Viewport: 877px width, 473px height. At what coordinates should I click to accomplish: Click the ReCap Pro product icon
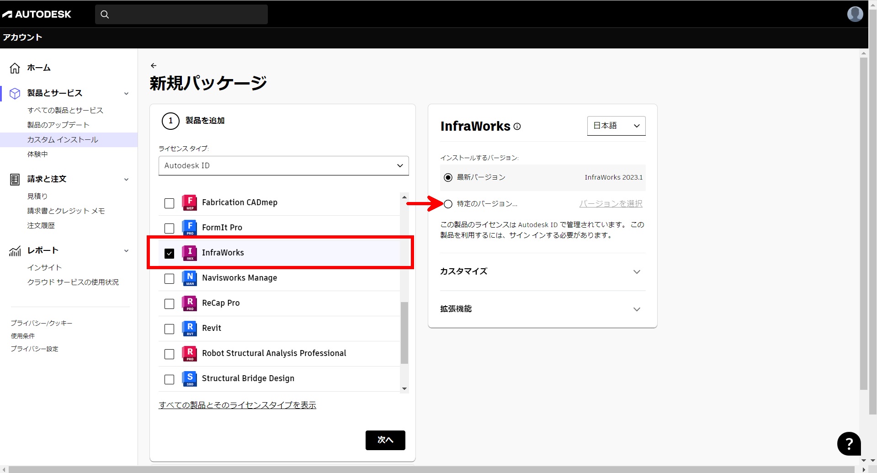(190, 303)
